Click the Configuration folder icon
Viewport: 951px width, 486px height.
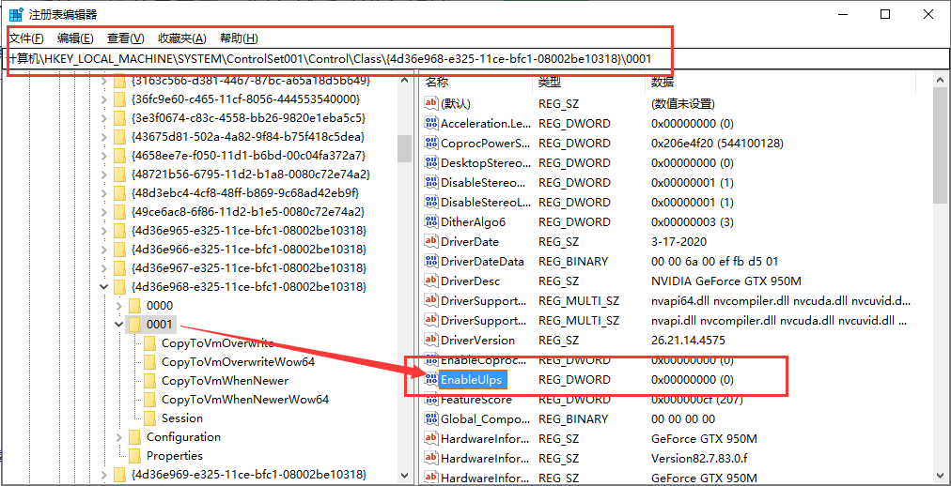click(x=134, y=437)
